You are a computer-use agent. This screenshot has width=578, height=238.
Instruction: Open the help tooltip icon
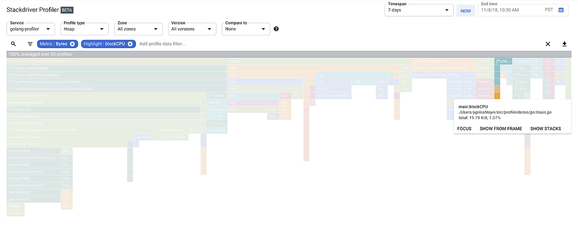[x=276, y=29]
